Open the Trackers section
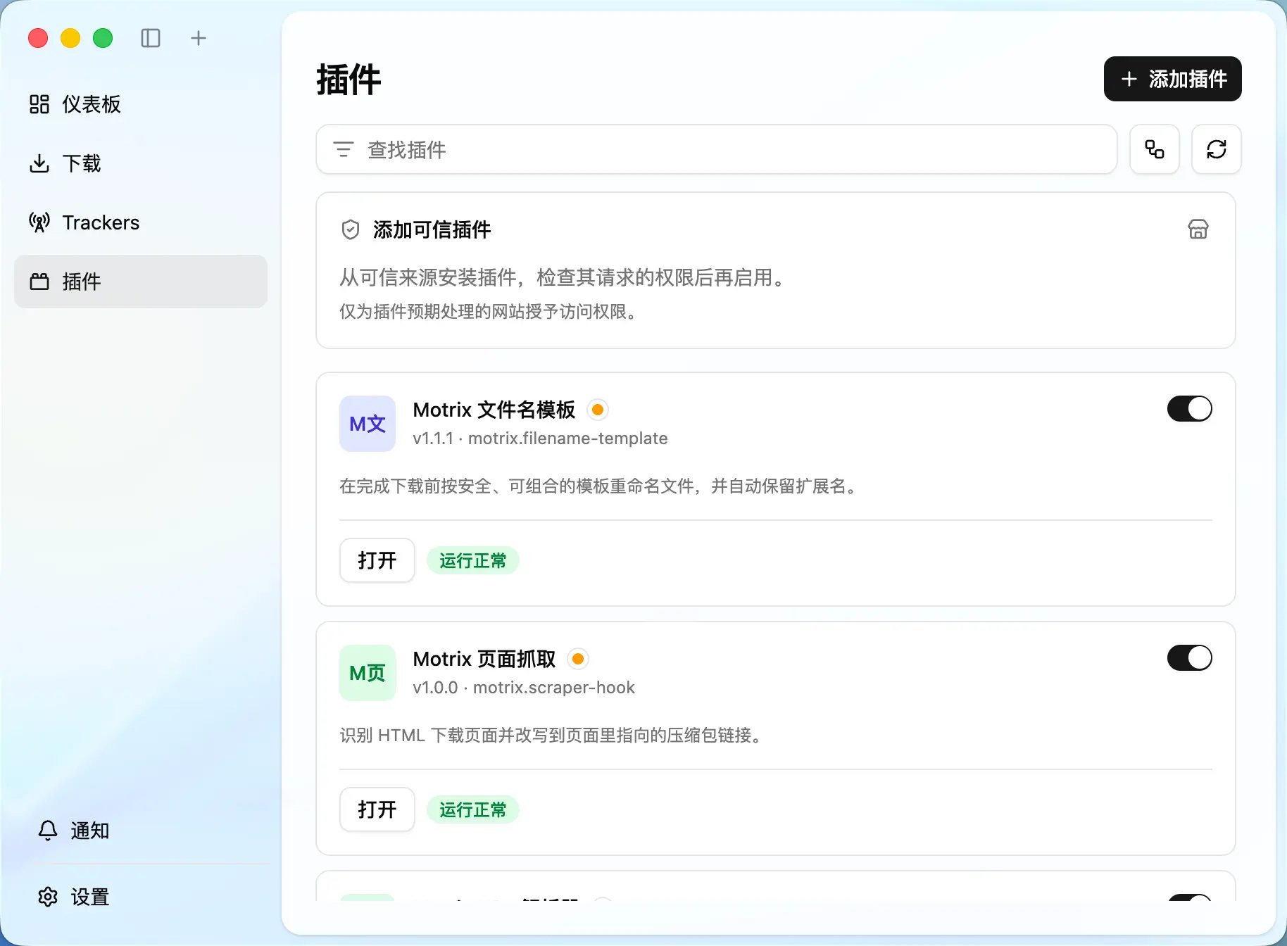 click(x=141, y=222)
